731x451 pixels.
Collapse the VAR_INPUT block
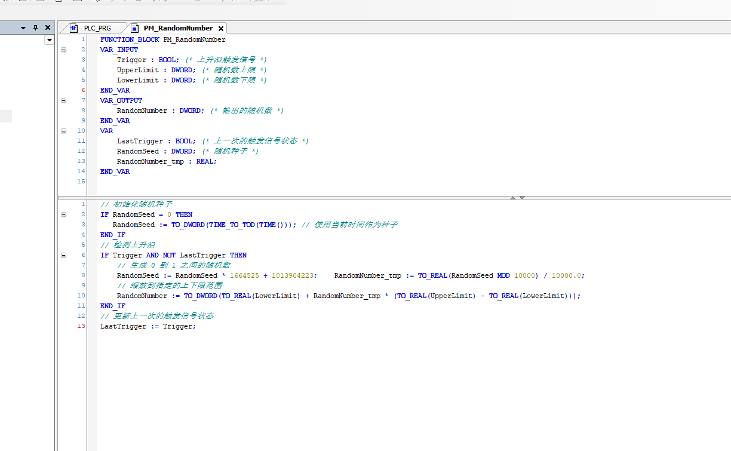(x=63, y=50)
